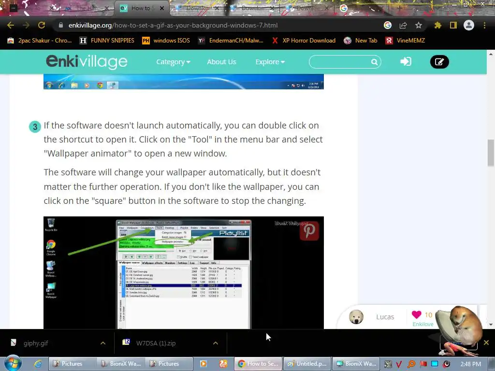The width and height of the screenshot is (495, 371).
Task: Close the downloads bar
Action: click(x=486, y=342)
